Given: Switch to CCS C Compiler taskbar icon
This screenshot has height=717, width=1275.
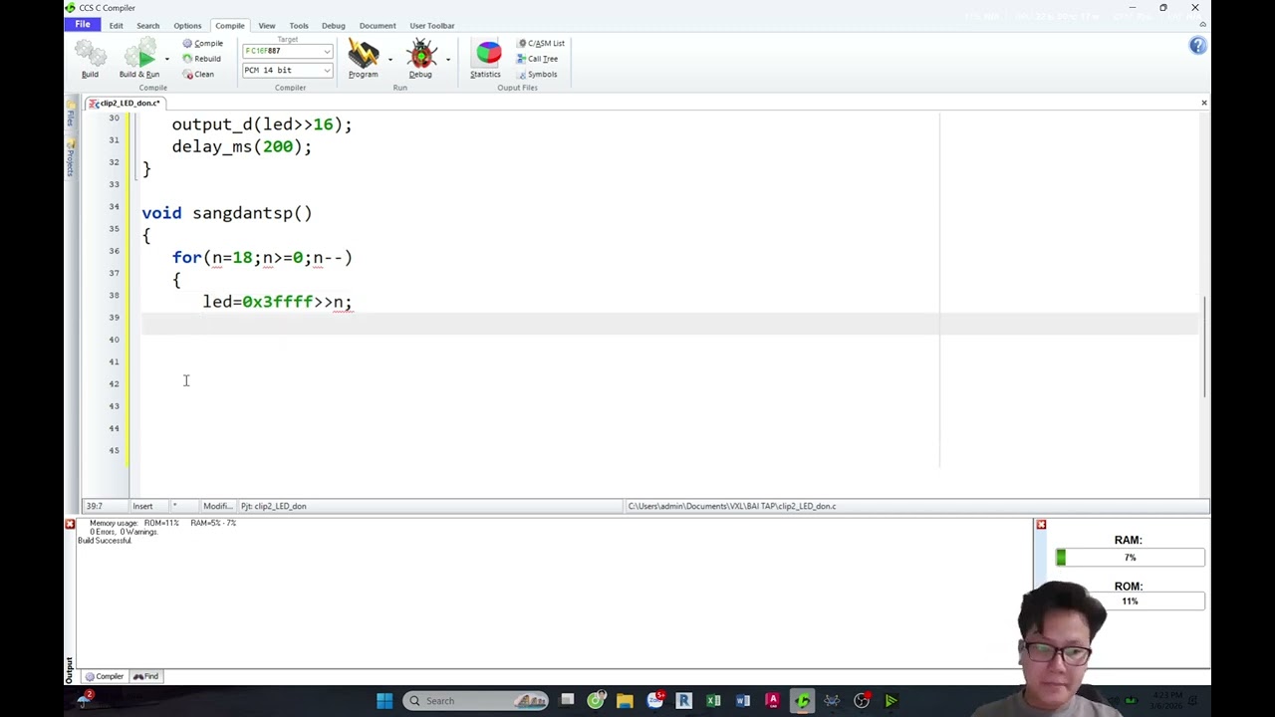Looking at the screenshot, I should (x=802, y=701).
